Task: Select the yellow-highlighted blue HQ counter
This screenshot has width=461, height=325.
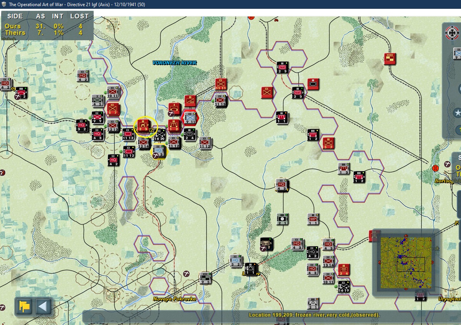Action: point(159,151)
